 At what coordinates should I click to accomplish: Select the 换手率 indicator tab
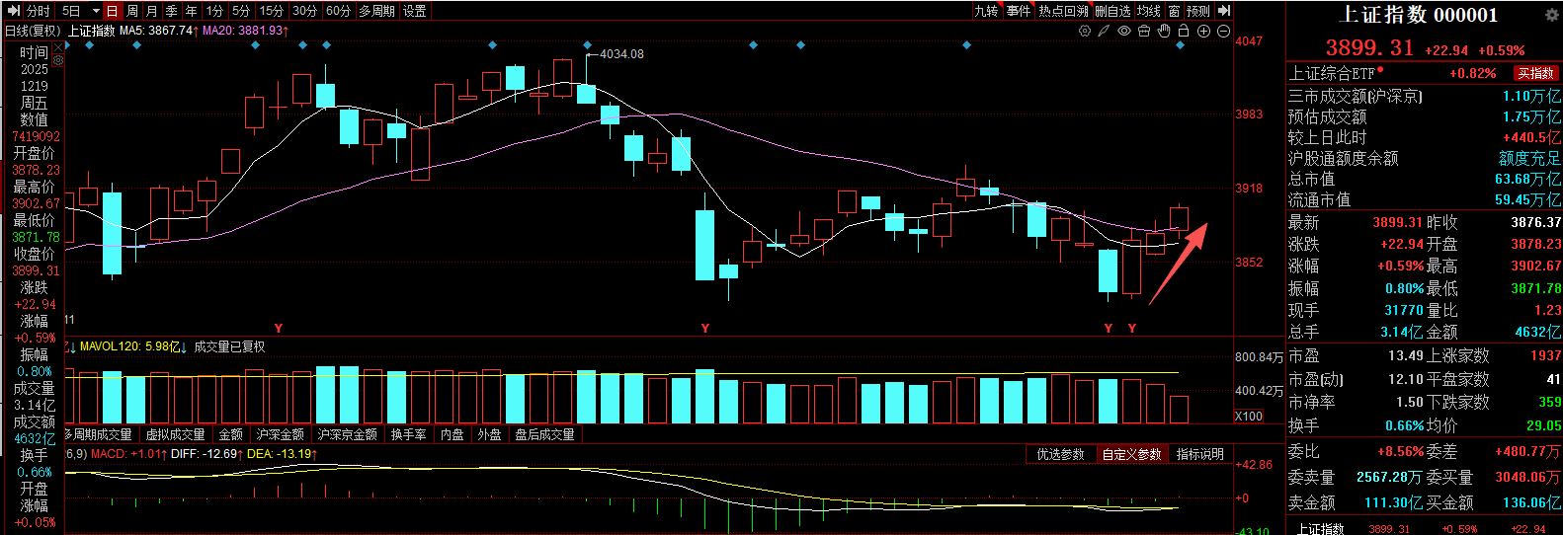point(408,434)
